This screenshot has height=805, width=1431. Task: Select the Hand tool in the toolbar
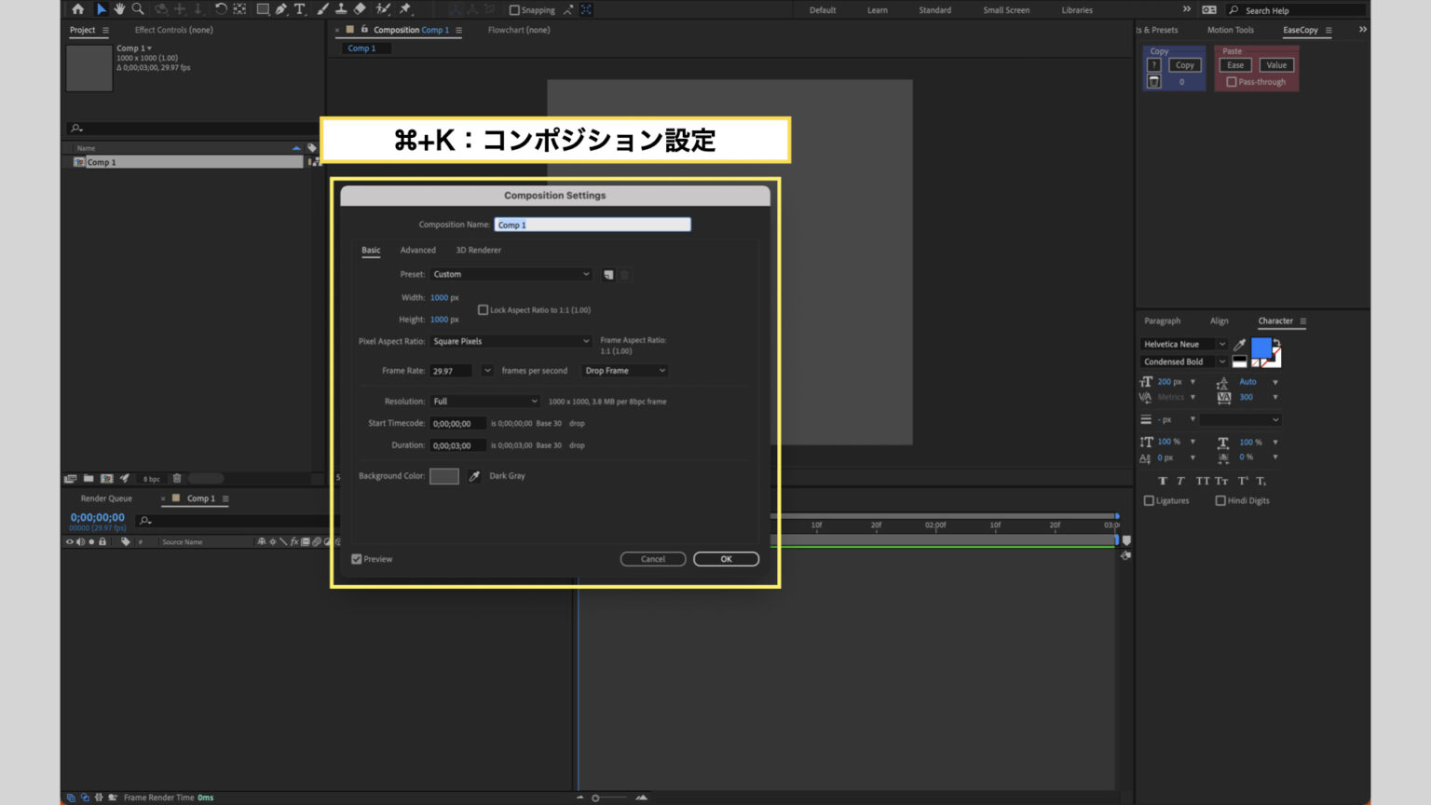(x=119, y=9)
